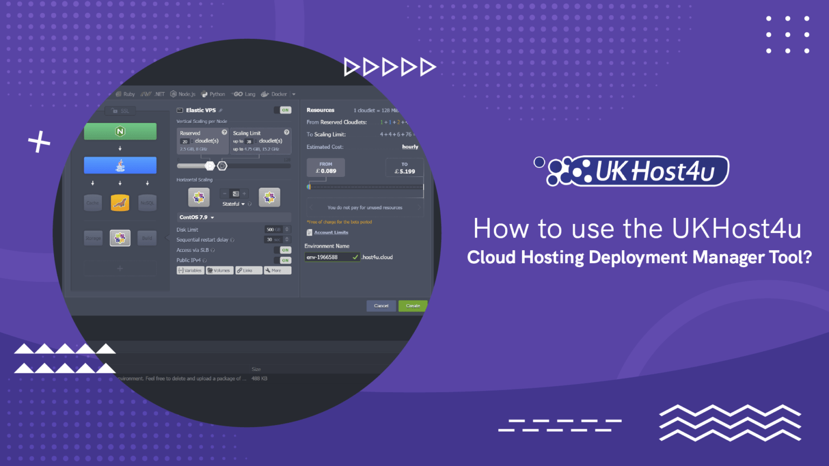
Task: Turn off the Elastic VPS layer toggle
Action: click(282, 110)
